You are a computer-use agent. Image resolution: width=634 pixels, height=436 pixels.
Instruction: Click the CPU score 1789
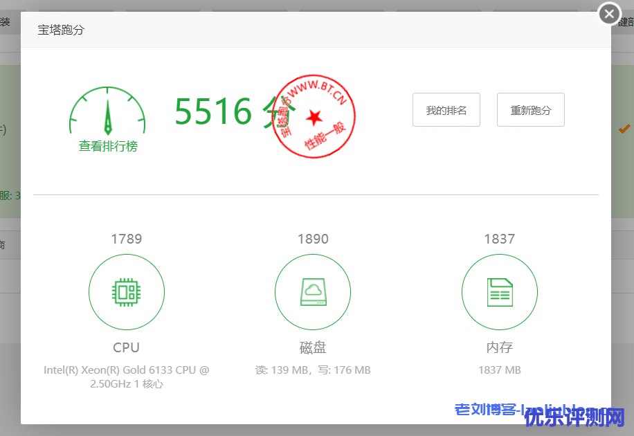point(127,239)
